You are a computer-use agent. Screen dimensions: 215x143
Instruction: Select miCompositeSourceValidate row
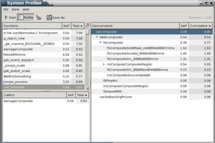(x=152, y=75)
